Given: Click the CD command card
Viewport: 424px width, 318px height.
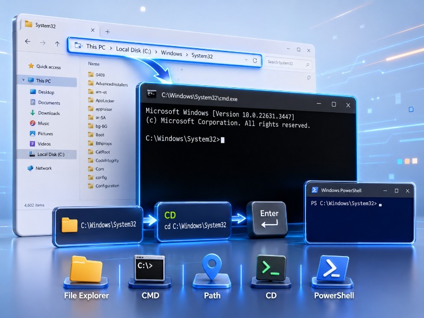Looking at the screenshot, I should coord(193,221).
